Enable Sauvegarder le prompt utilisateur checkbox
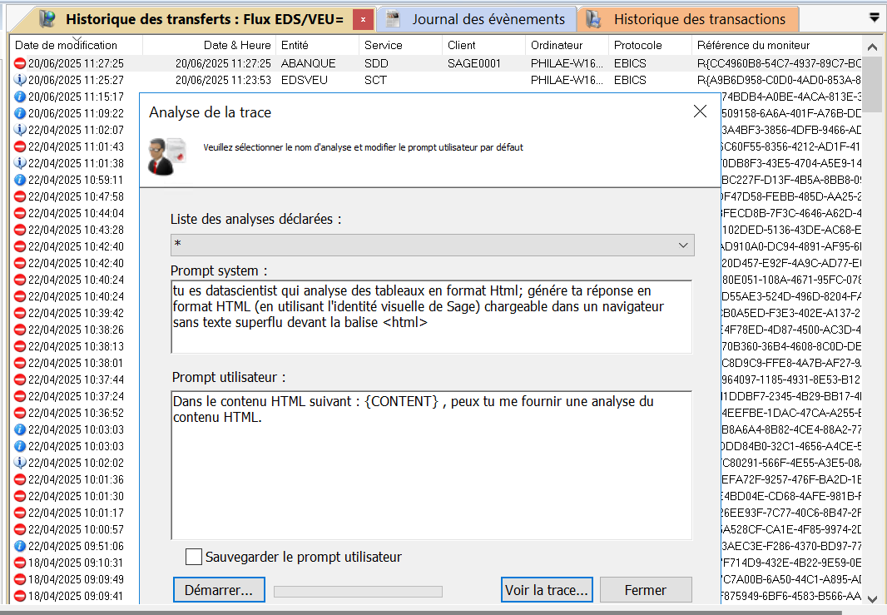Image resolution: width=887 pixels, height=615 pixels. [x=194, y=557]
